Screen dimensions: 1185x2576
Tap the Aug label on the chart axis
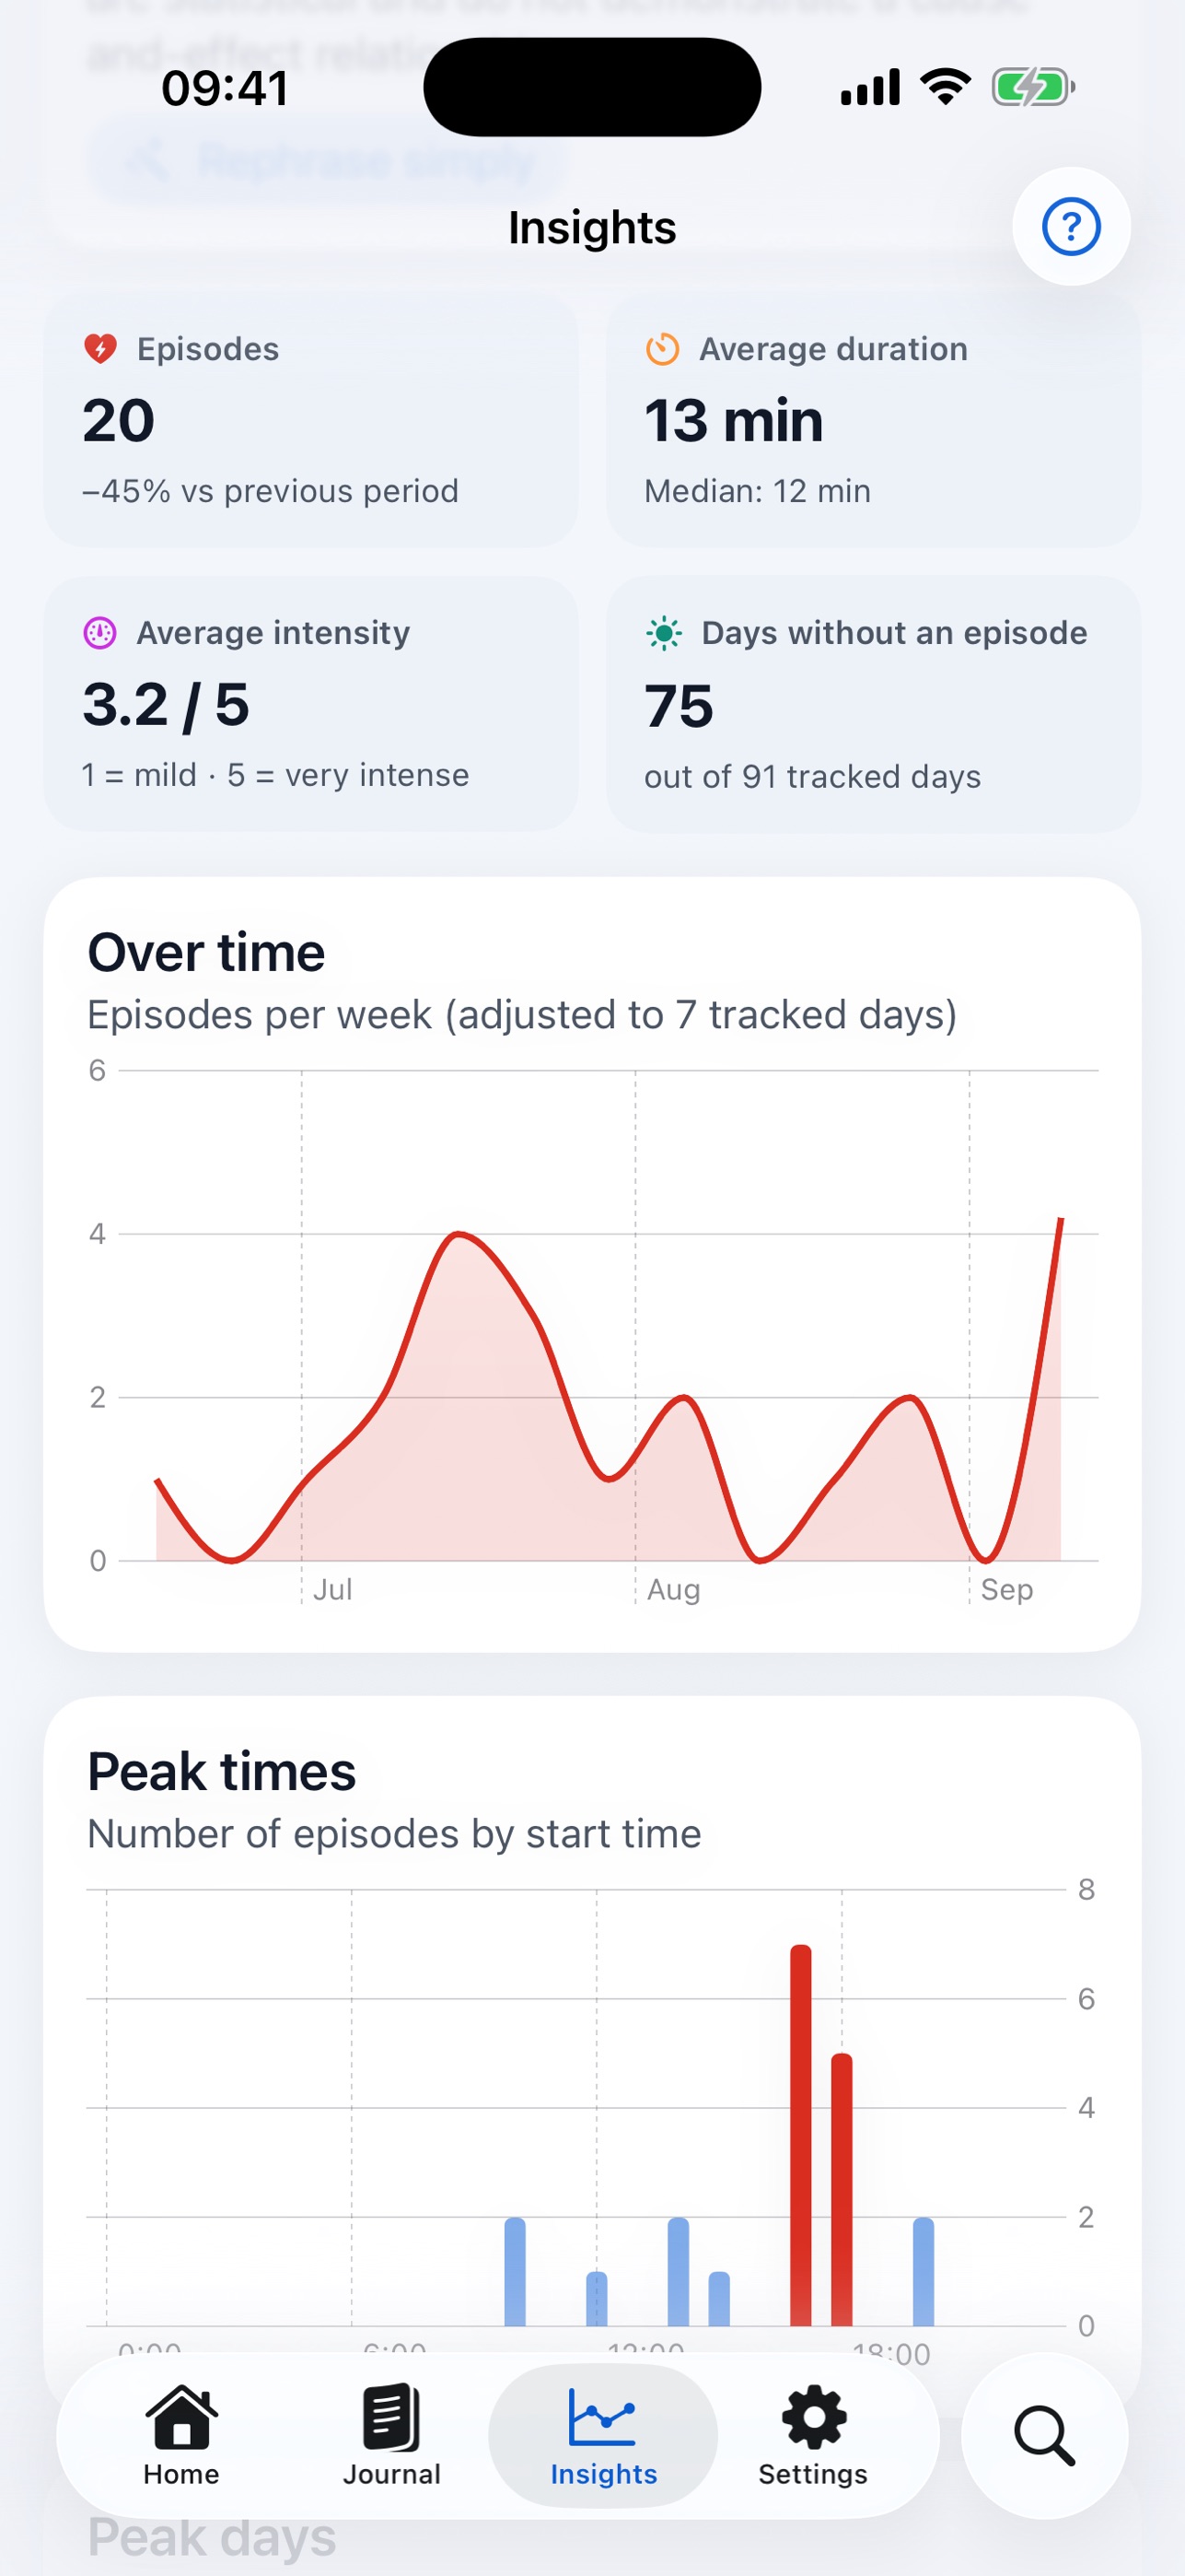tap(673, 1590)
